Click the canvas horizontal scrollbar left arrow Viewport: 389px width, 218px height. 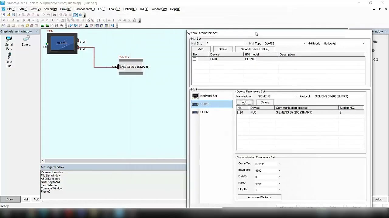(43, 160)
